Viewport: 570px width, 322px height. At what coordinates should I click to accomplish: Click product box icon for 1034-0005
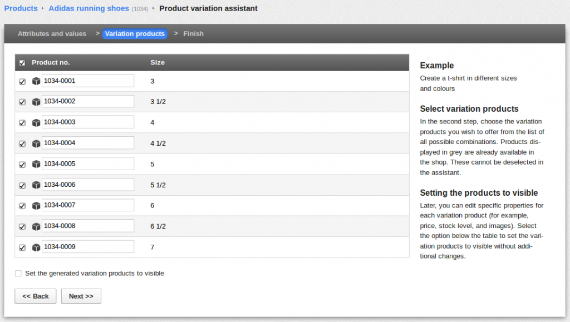point(36,165)
